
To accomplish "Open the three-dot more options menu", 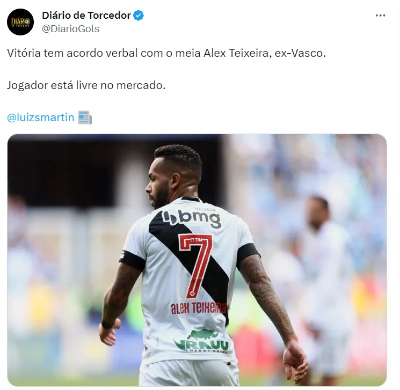I will tap(380, 16).
